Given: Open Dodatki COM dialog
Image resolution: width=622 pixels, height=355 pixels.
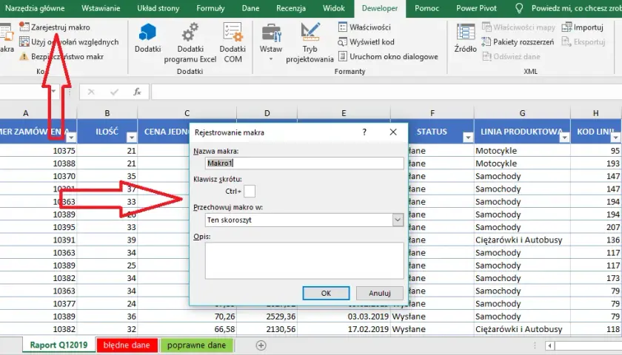Looking at the screenshot, I should 233,43.
